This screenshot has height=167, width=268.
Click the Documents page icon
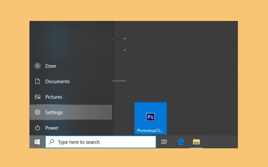point(37,81)
